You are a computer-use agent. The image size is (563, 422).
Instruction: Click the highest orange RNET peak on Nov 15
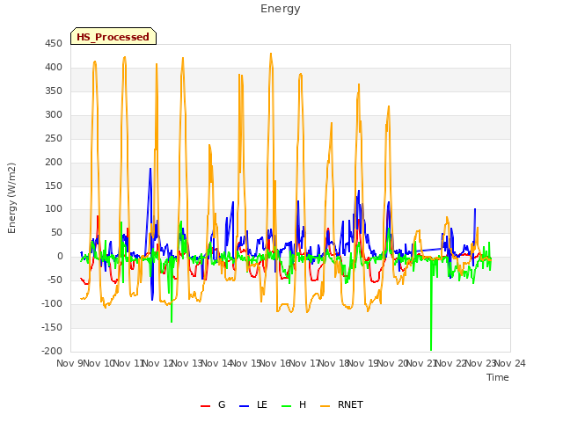(271, 54)
